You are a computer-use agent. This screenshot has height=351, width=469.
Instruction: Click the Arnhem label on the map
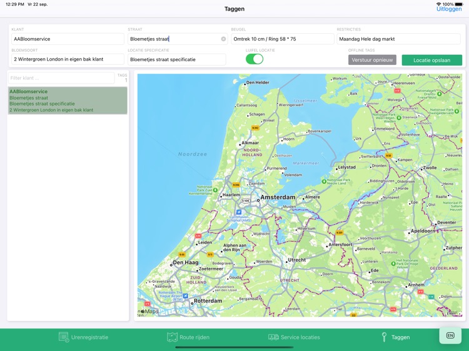[416, 285]
